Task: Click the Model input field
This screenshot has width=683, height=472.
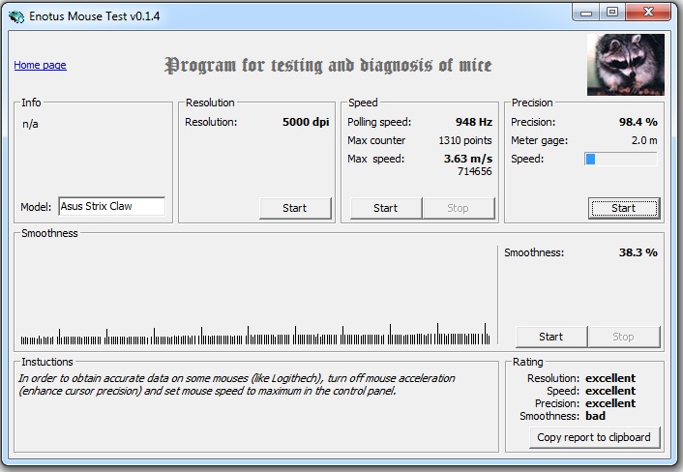Action: [112, 206]
